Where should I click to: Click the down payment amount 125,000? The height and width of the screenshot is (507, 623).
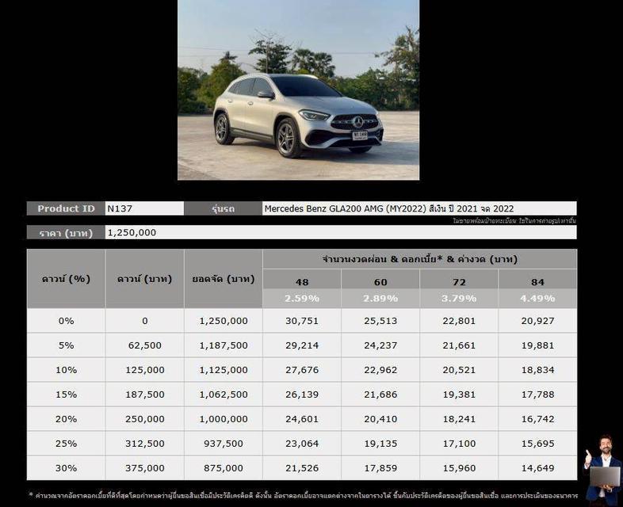pos(144,370)
